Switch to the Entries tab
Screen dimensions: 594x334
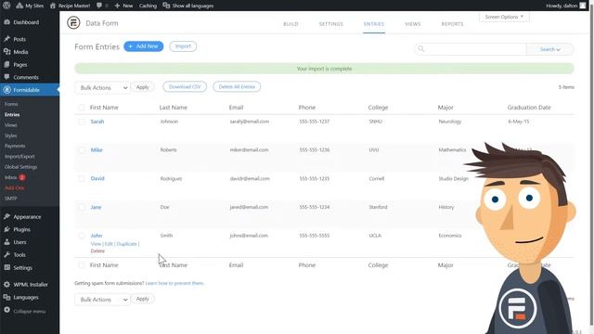point(374,24)
